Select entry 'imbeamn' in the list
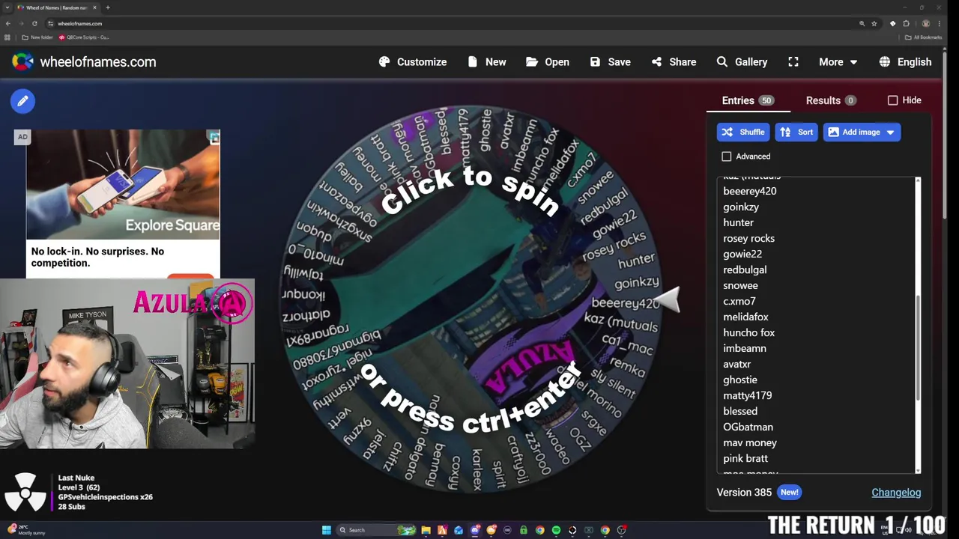The width and height of the screenshot is (959, 539). [x=745, y=348]
